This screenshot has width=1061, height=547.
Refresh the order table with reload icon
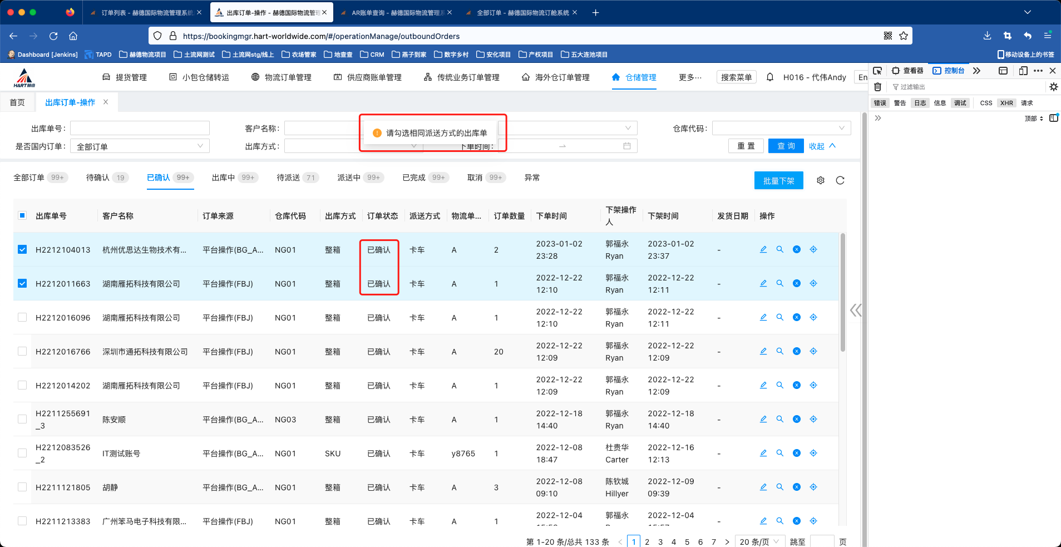tap(840, 180)
